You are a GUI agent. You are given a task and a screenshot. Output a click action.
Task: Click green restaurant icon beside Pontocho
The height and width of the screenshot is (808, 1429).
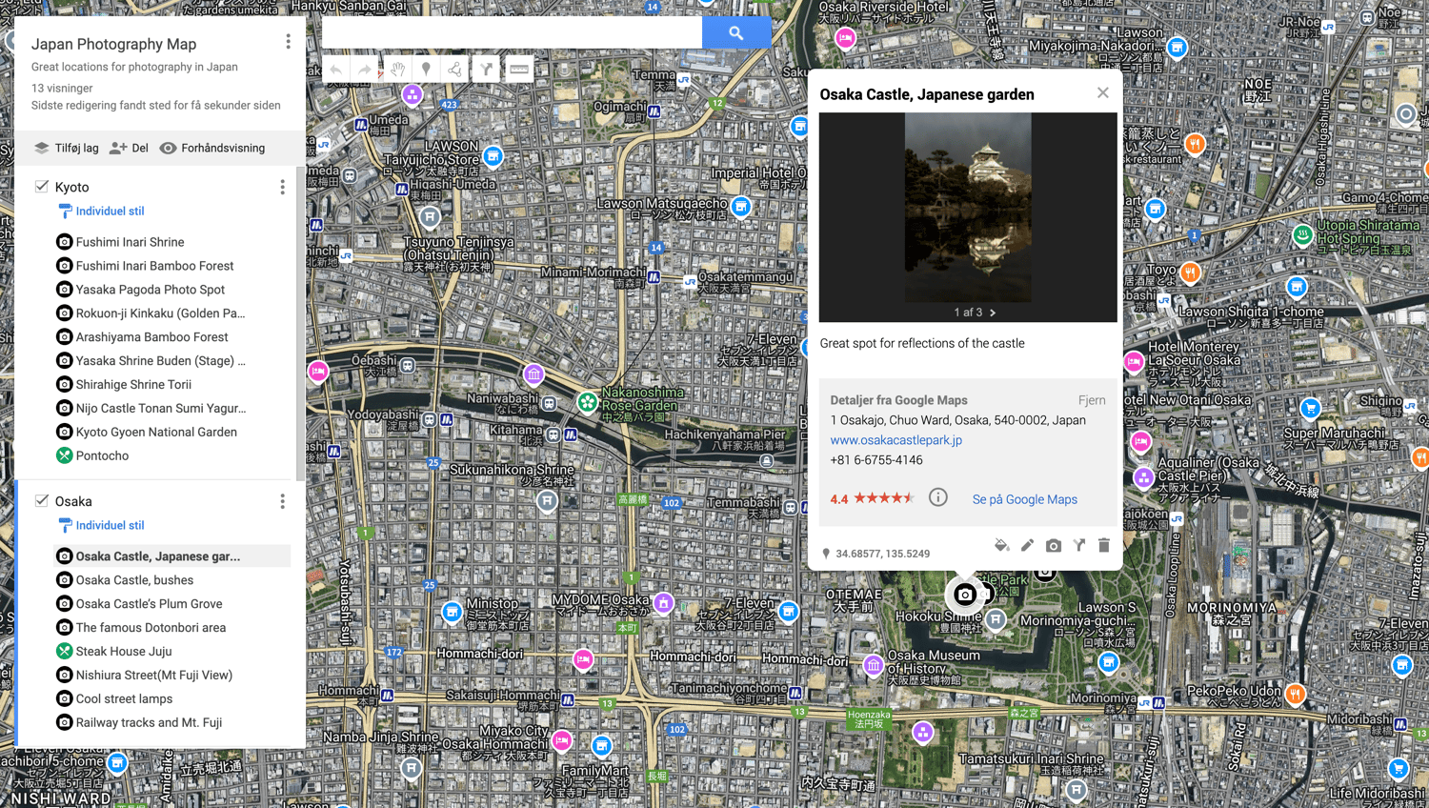point(64,455)
